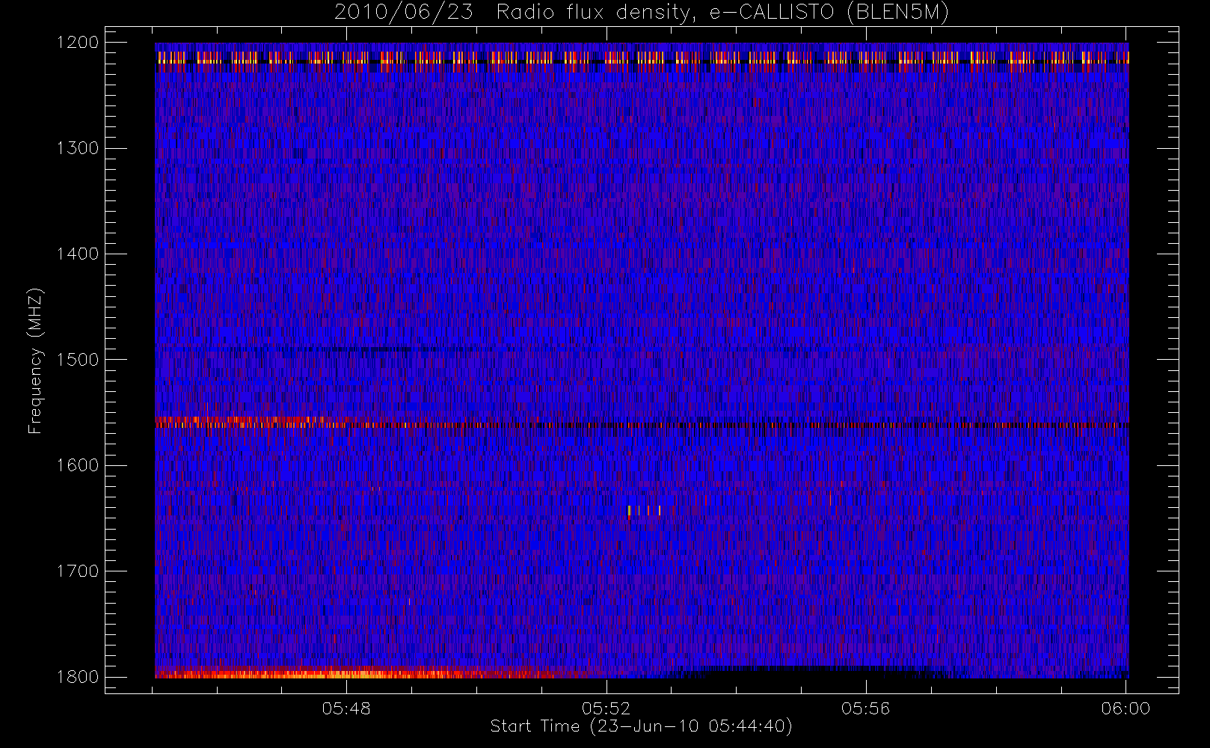
Task: Click the 06:00 time tick label
Action: pyautogui.click(x=1125, y=708)
